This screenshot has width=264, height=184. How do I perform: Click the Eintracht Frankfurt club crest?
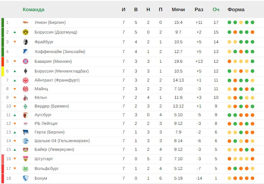tap(25, 80)
